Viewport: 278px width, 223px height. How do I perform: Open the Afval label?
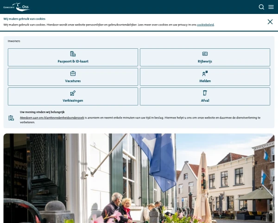pos(205,100)
